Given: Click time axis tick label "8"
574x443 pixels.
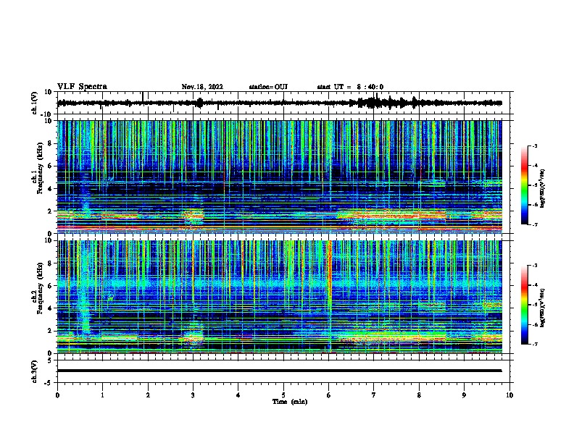Looking at the screenshot, I should click(x=419, y=395).
